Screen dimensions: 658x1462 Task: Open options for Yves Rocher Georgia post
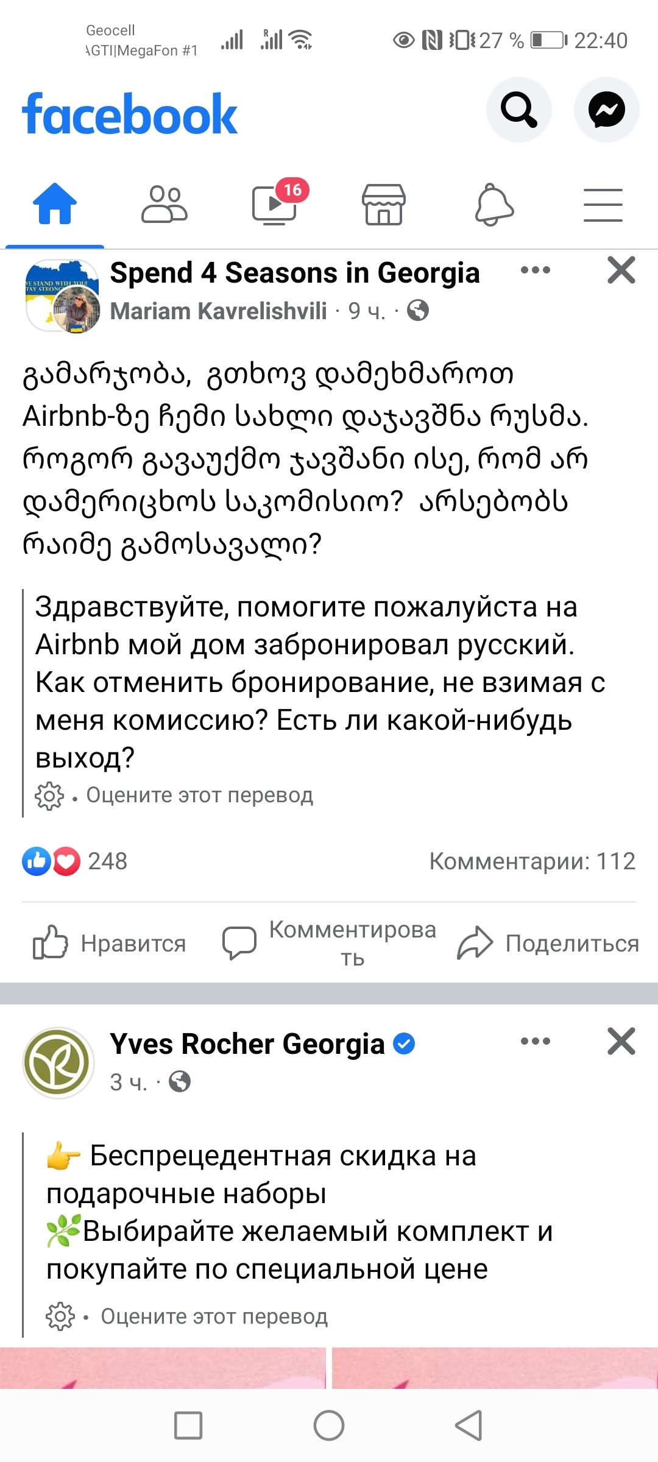(x=536, y=1042)
